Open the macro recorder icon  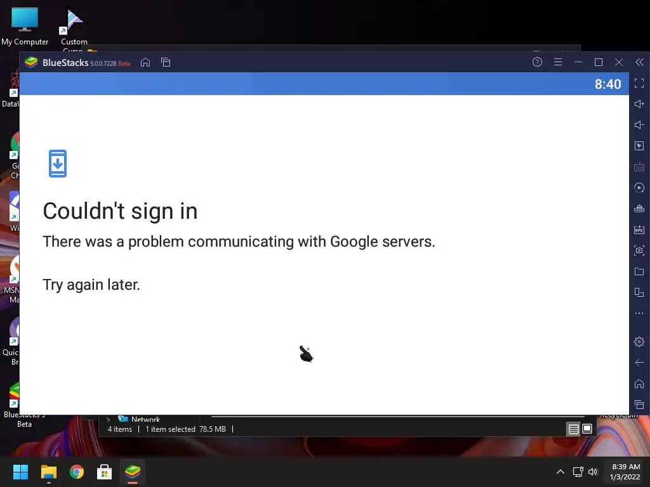pos(639,188)
